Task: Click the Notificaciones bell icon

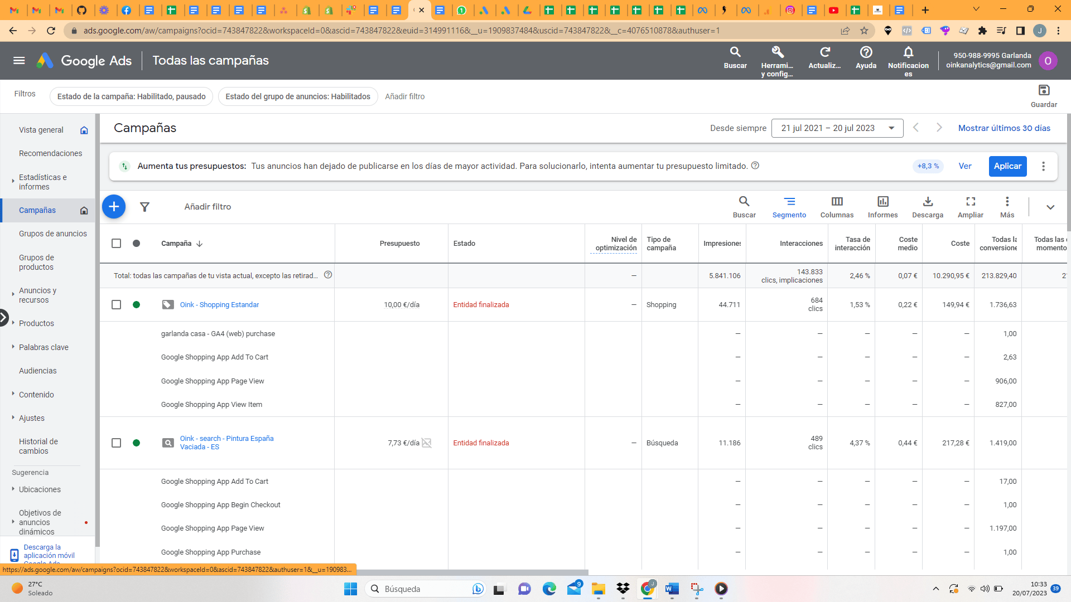Action: pos(908,60)
